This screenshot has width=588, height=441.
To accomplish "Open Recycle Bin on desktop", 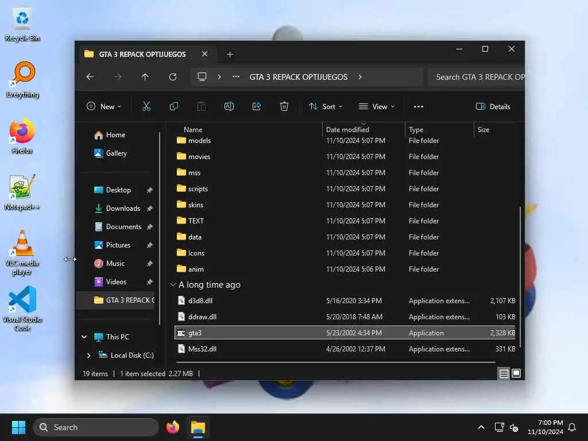I will pyautogui.click(x=22, y=25).
